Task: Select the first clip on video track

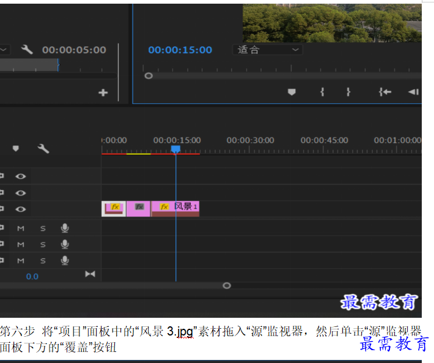Action: (114, 209)
